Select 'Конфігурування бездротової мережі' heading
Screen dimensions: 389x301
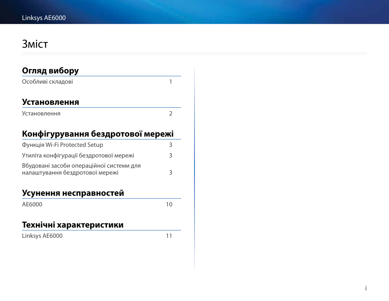(x=98, y=134)
